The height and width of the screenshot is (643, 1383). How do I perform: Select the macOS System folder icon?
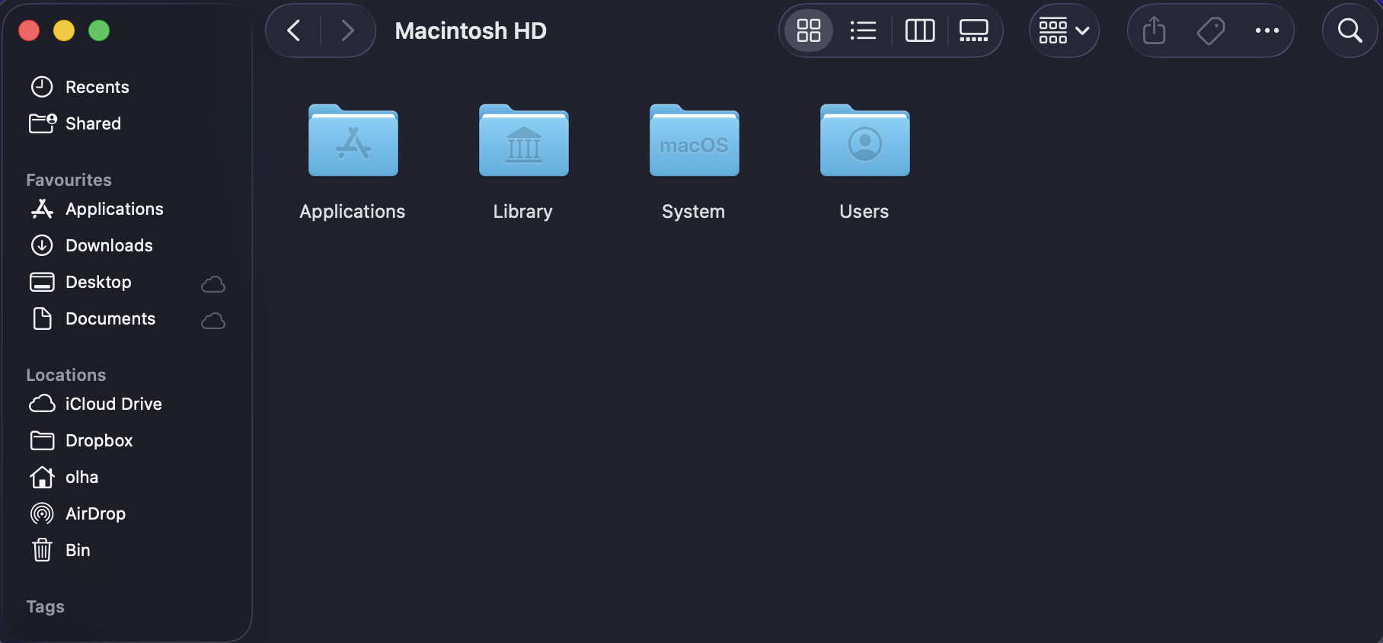695,140
